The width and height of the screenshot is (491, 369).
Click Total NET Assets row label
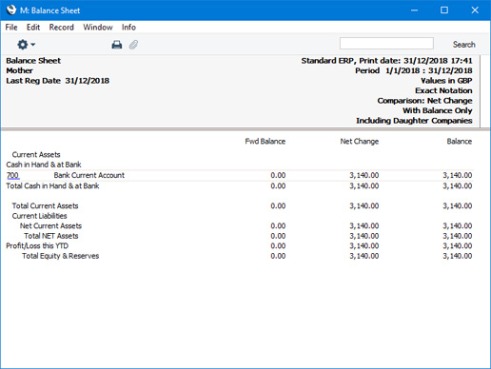[51, 236]
